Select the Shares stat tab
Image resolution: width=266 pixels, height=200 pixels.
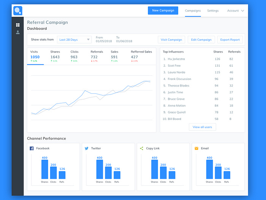tap(55, 56)
